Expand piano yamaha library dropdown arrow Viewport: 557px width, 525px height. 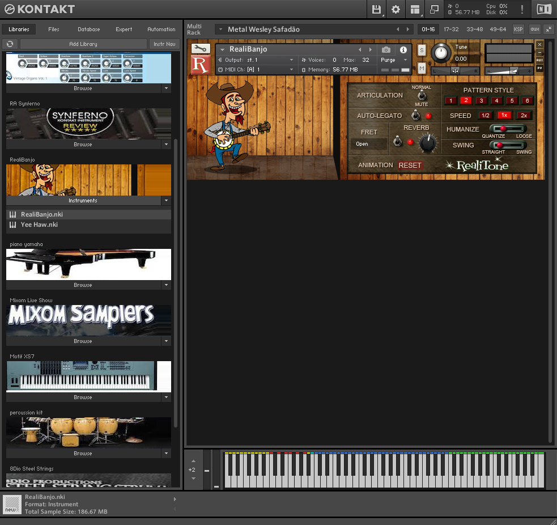click(x=166, y=285)
